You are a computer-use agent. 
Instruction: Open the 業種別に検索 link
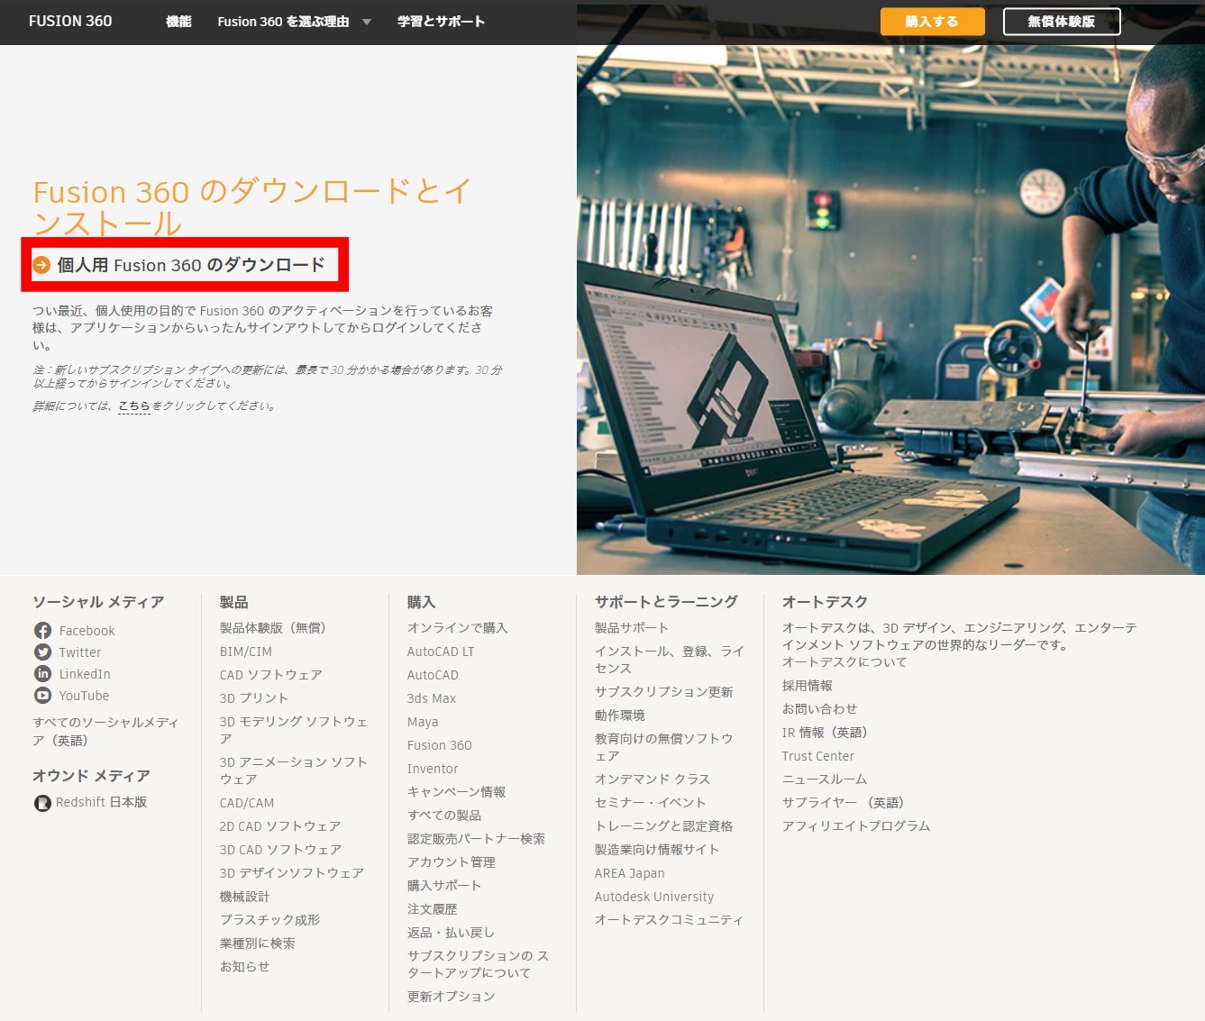pyautogui.click(x=258, y=944)
